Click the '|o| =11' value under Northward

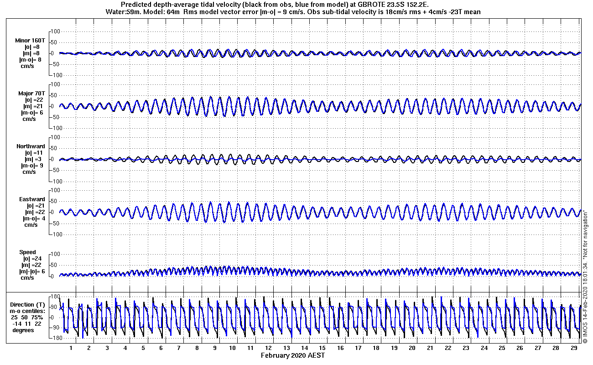(34, 153)
